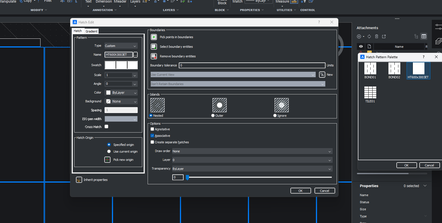Choose the Use current origin radio button
This screenshot has height=223, width=442.
coord(109,151)
